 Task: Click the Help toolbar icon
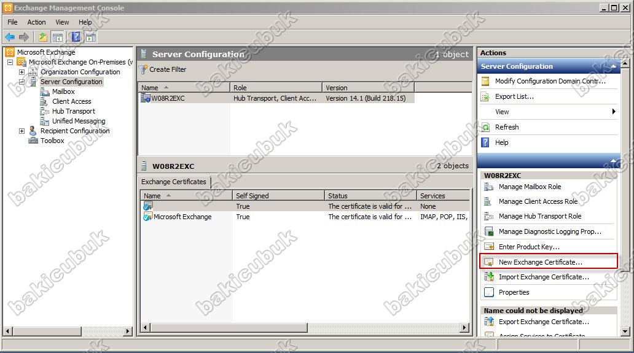[76, 37]
